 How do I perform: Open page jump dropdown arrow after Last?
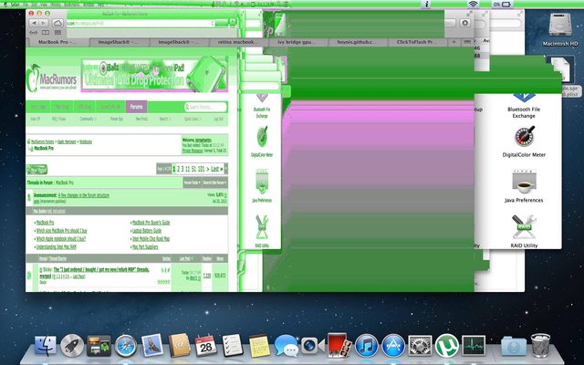coord(225,169)
